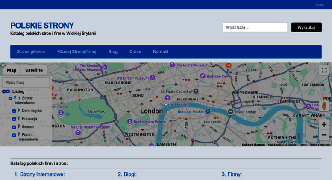332x180 pixels.
Task: Open the O nas page
Action: click(135, 51)
